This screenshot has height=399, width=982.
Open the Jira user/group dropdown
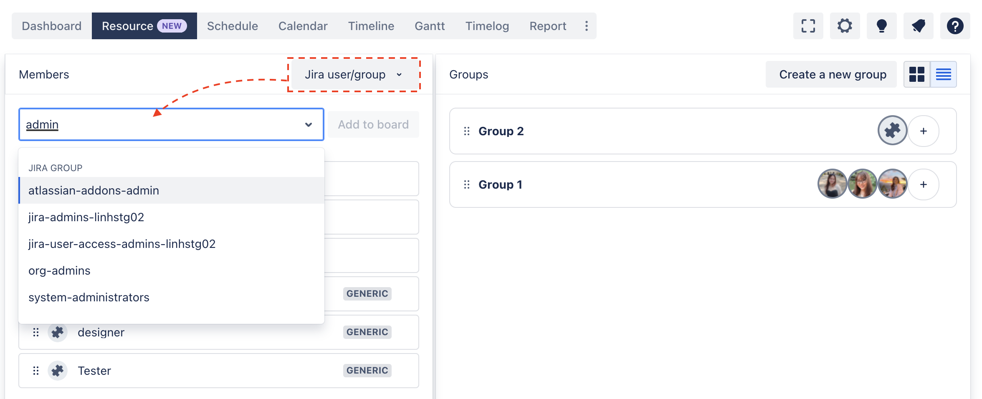click(353, 74)
